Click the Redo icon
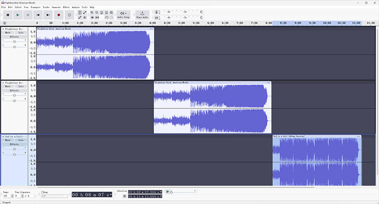Screen dimensions: 379x204 (x=111, y=18)
